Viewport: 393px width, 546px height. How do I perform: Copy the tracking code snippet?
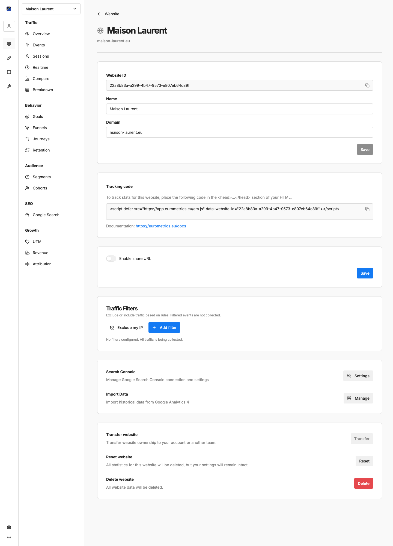367,209
